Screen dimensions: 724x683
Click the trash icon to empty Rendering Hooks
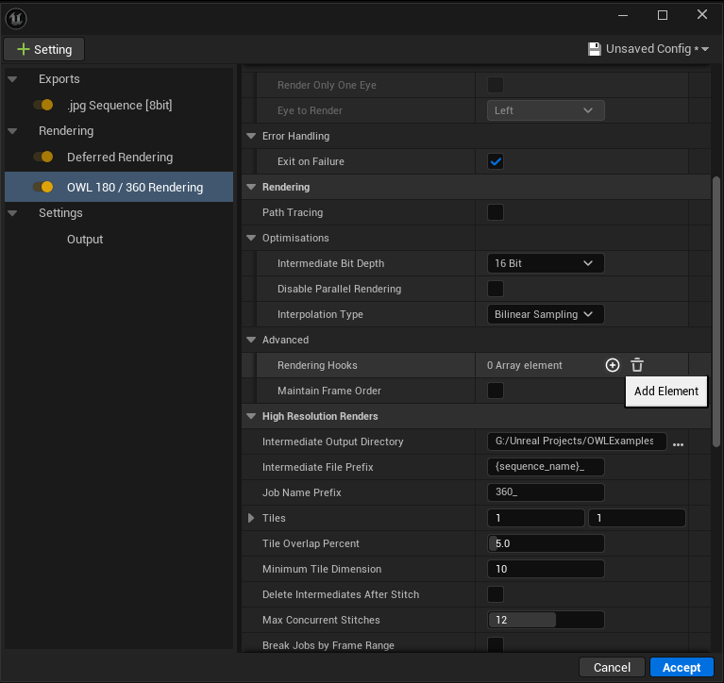click(x=637, y=365)
